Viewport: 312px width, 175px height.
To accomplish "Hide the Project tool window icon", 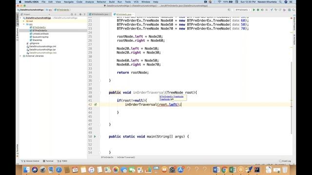I will tap(85, 14).
